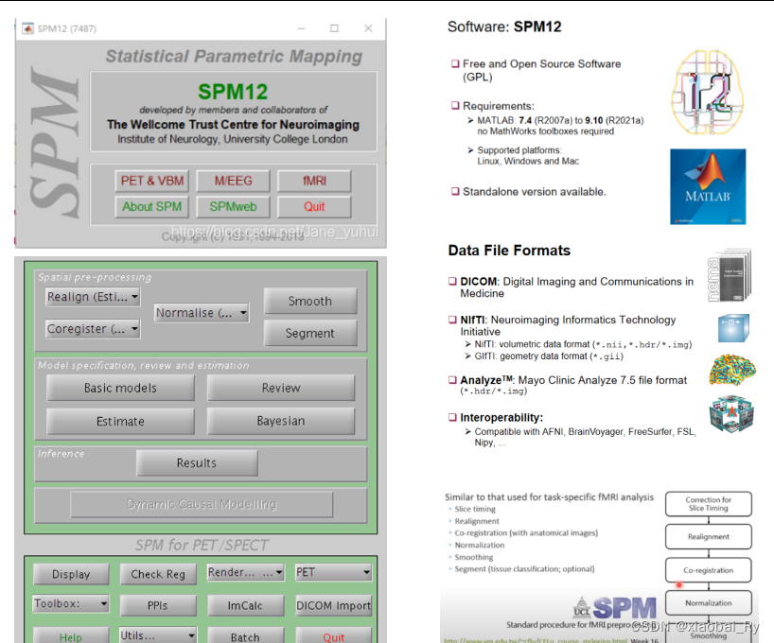Click the Realignment flowchart box

pyautogui.click(x=709, y=536)
